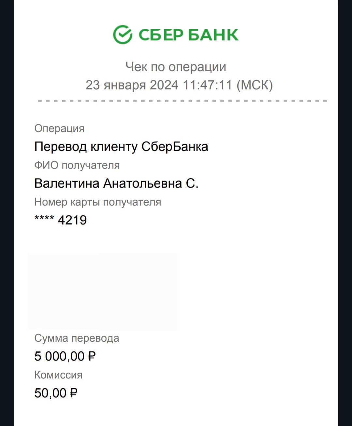Select the 'Чек по операции' heading
Viewport: 352px width, 426px height.
pyautogui.click(x=176, y=67)
